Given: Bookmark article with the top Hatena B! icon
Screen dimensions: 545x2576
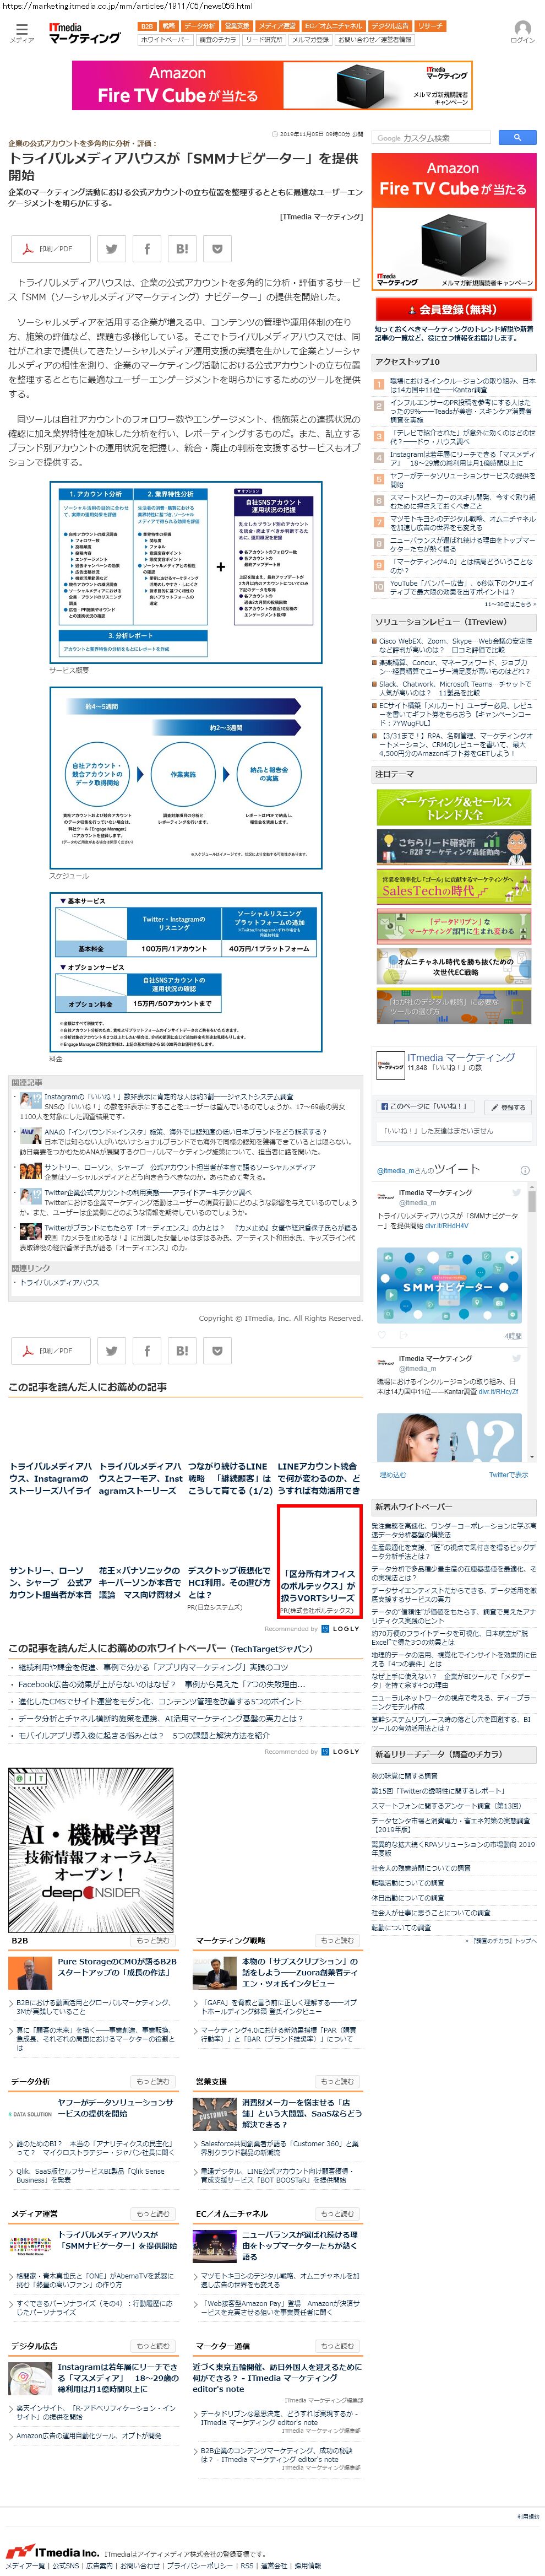Looking at the screenshot, I should tap(182, 249).
